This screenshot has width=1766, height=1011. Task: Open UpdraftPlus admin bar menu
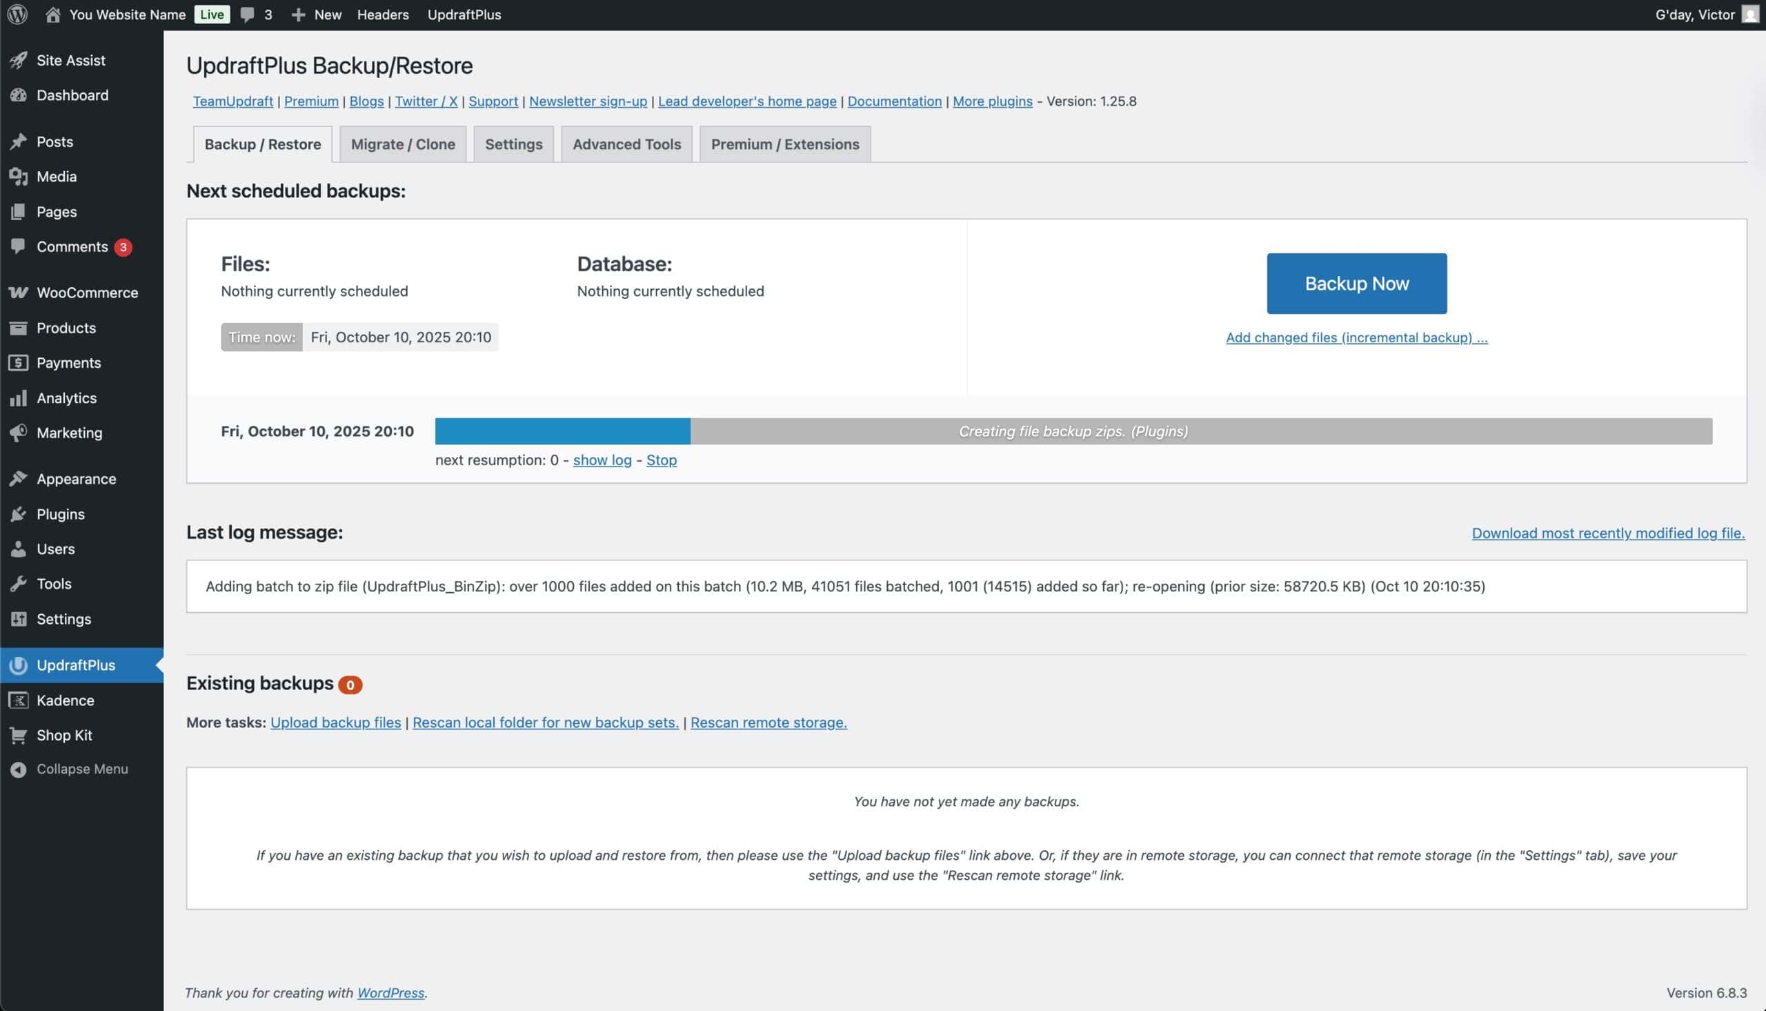464,14
